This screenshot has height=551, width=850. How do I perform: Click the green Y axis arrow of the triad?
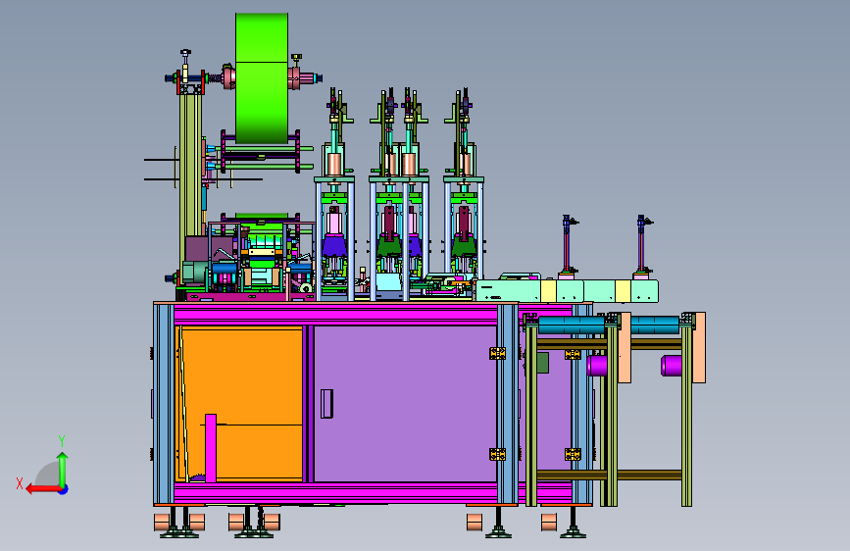coord(63,469)
